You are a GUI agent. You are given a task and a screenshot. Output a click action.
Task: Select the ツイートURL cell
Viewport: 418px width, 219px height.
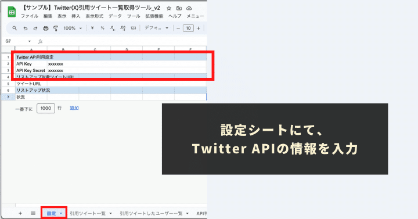tap(31, 84)
